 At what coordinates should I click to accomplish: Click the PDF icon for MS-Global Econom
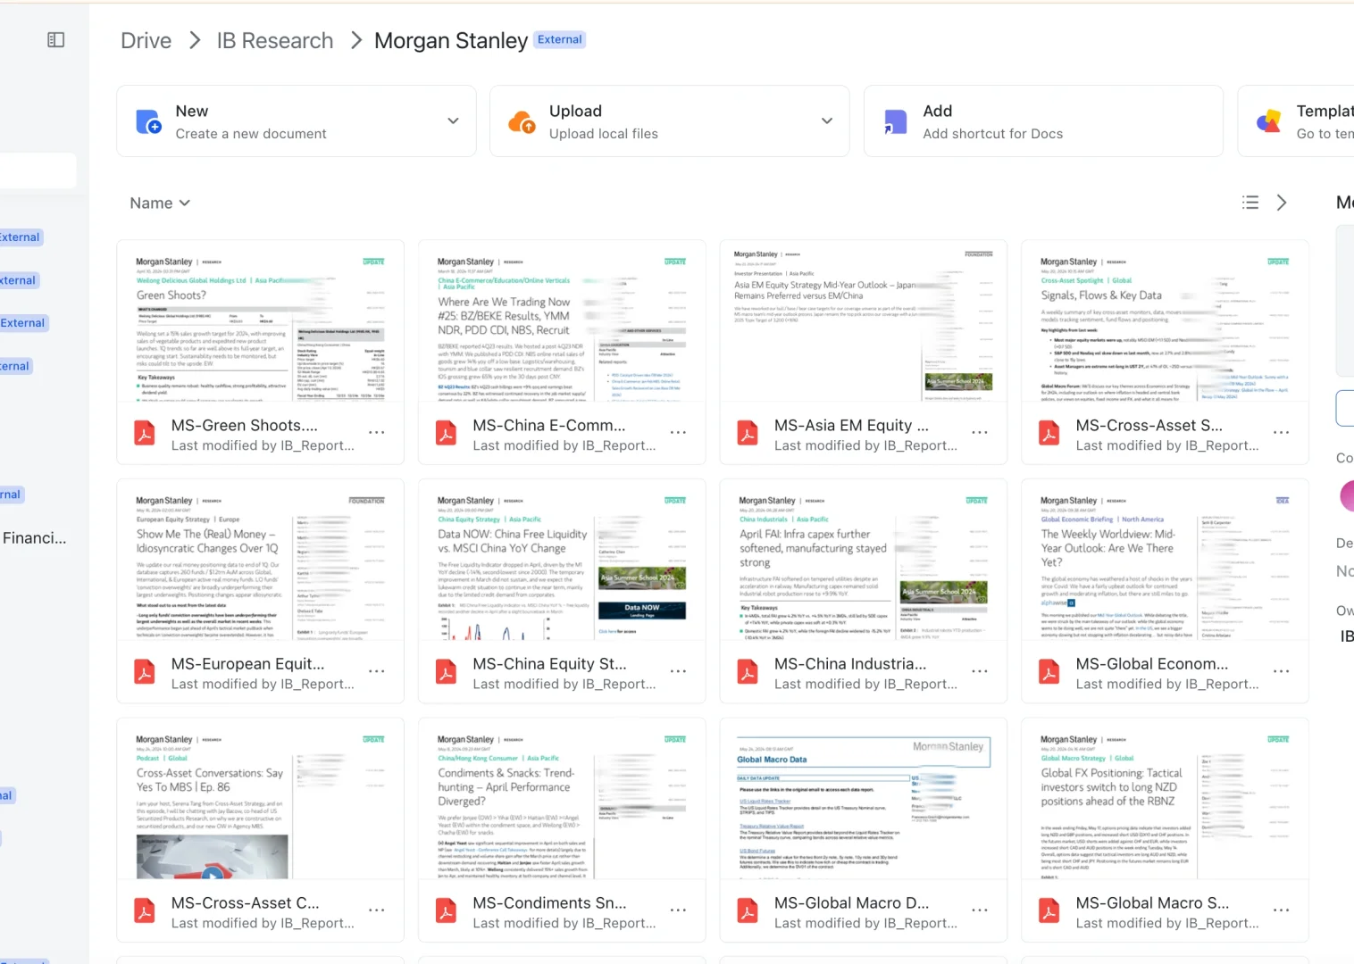[1049, 672]
